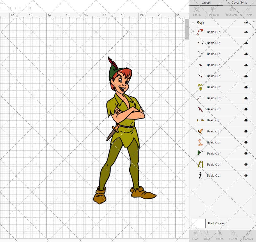
Task: Select the dark eyebrow shape layer thumbnail
Action: tap(200, 76)
